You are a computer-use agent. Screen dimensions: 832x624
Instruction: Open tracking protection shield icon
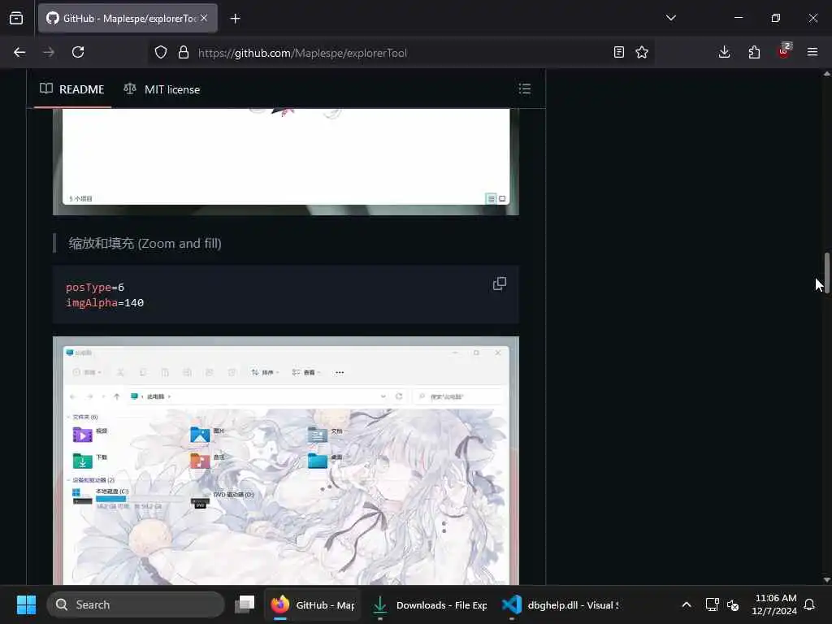click(x=161, y=52)
